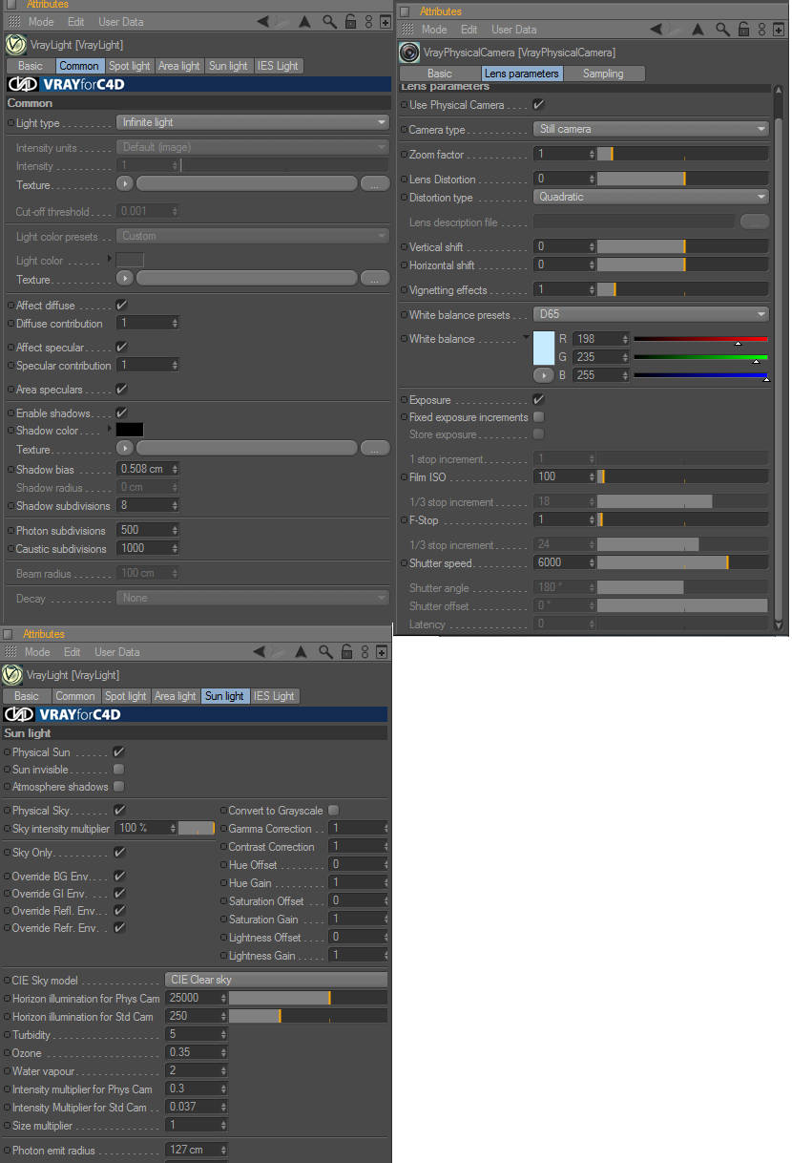This screenshot has height=1163, width=792.
Task: Enable Atmosphere shadows checkbox
Action: click(x=118, y=787)
